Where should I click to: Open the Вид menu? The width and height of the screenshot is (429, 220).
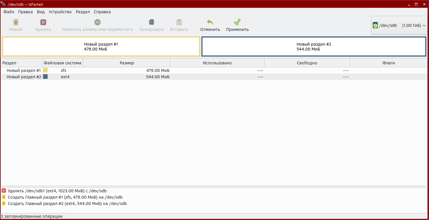click(41, 12)
